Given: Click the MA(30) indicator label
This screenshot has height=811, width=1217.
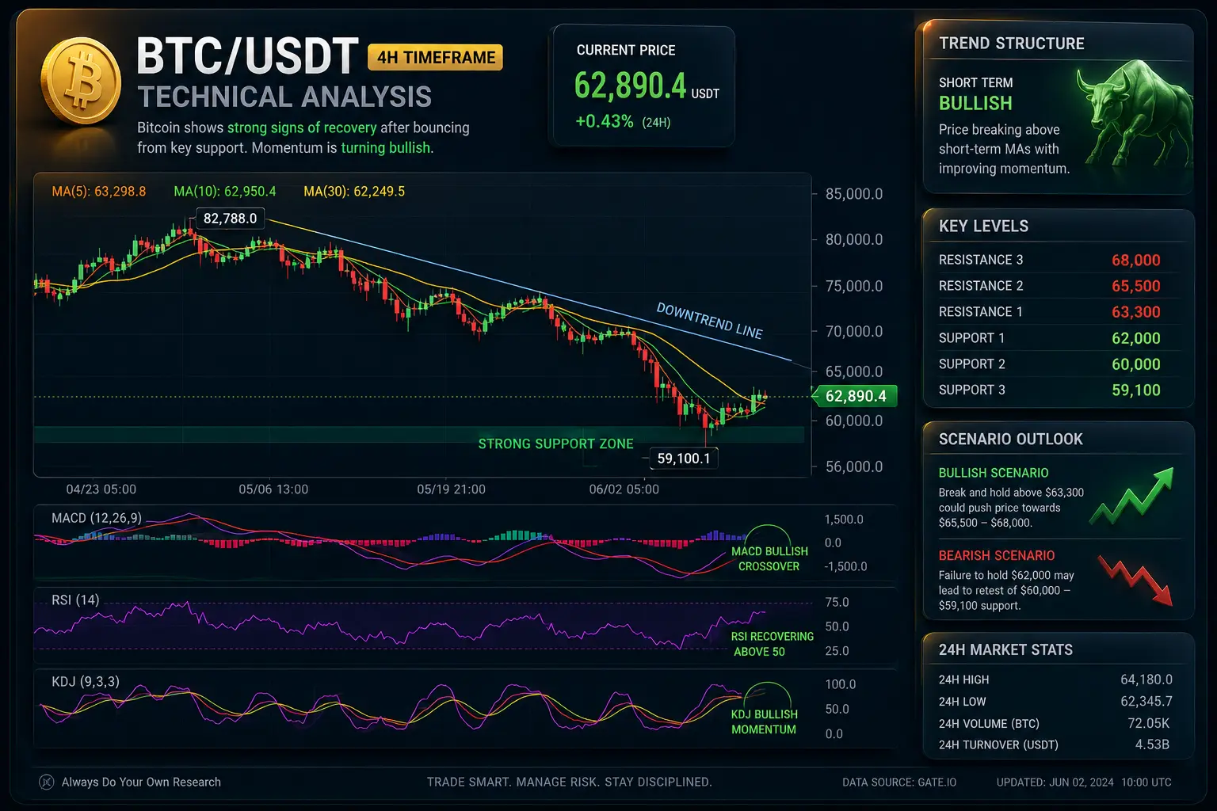Looking at the screenshot, I should click(354, 191).
